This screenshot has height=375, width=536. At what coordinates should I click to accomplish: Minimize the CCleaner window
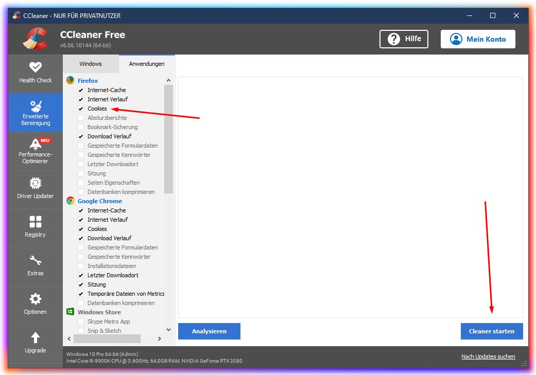[470, 15]
